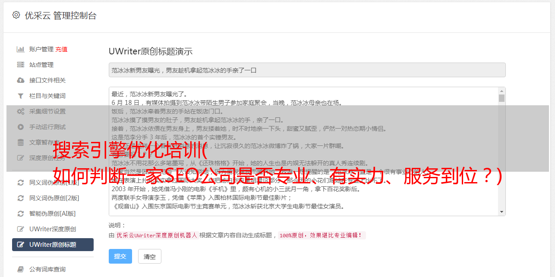The width and height of the screenshot is (555, 277).
Task: Click the refresh icon for 同义词伪原创[2版]
Action: click(x=20, y=198)
